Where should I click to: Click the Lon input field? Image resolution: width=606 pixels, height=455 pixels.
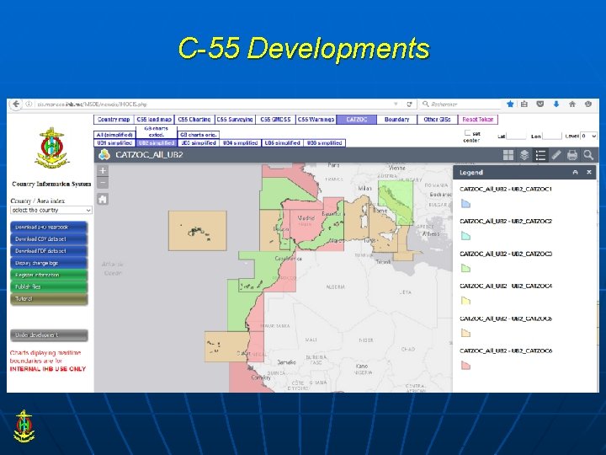point(552,136)
